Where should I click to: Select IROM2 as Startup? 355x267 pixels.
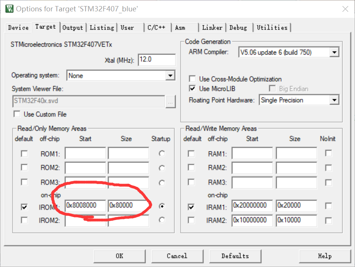[x=162, y=220]
